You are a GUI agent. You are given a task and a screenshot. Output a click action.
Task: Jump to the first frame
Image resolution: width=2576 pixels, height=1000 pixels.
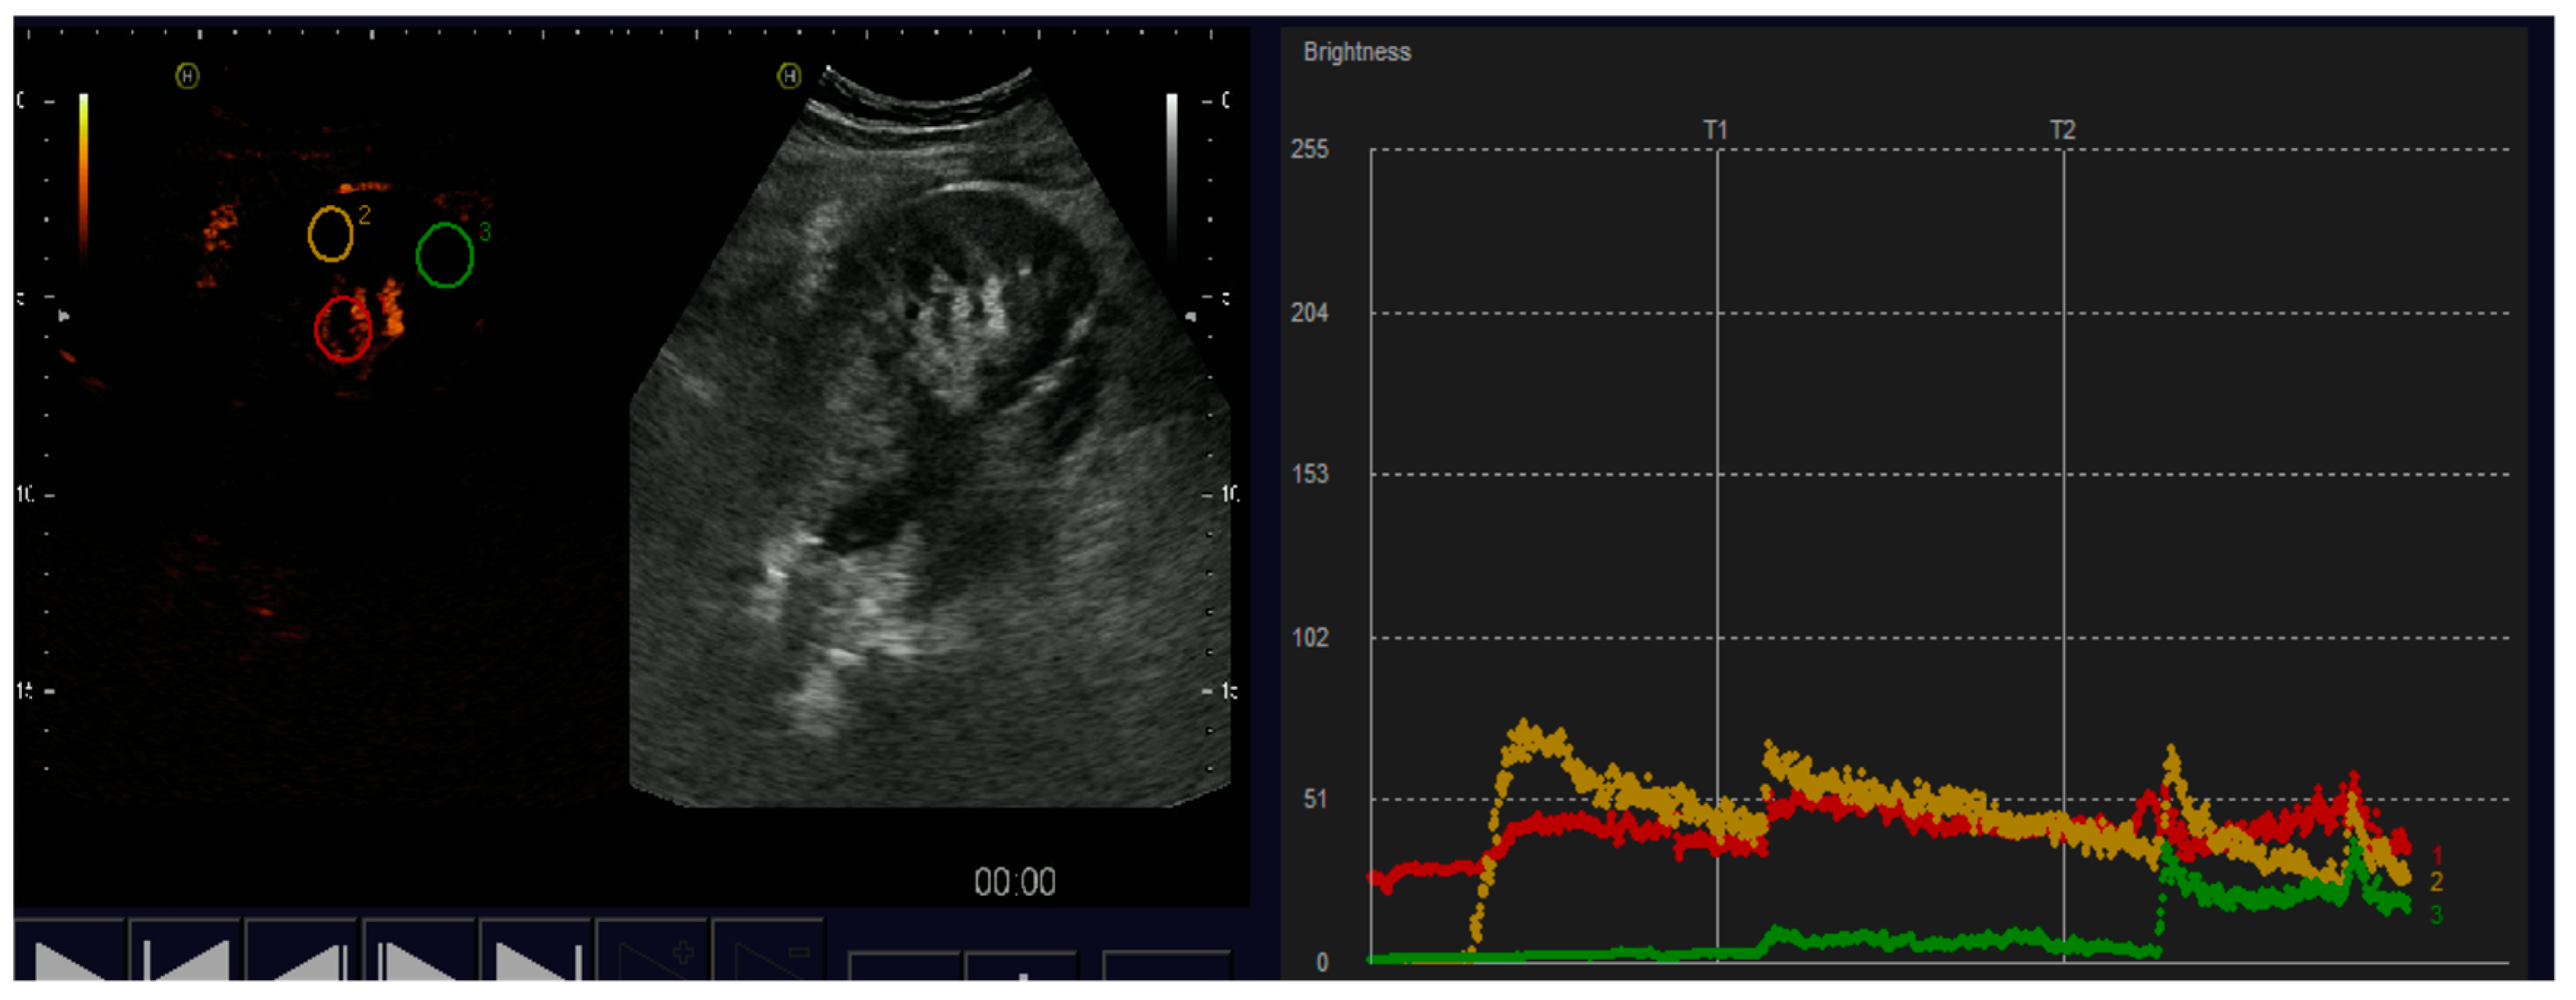tap(185, 955)
